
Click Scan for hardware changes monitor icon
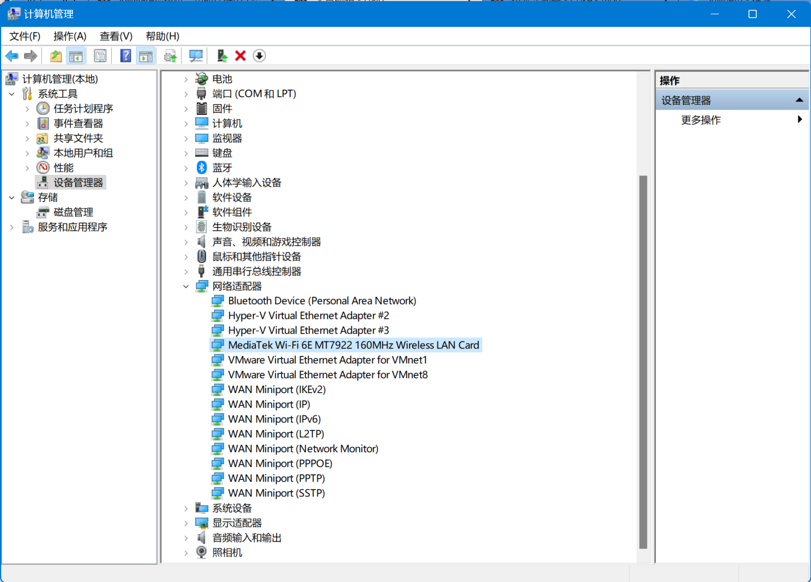pos(196,56)
